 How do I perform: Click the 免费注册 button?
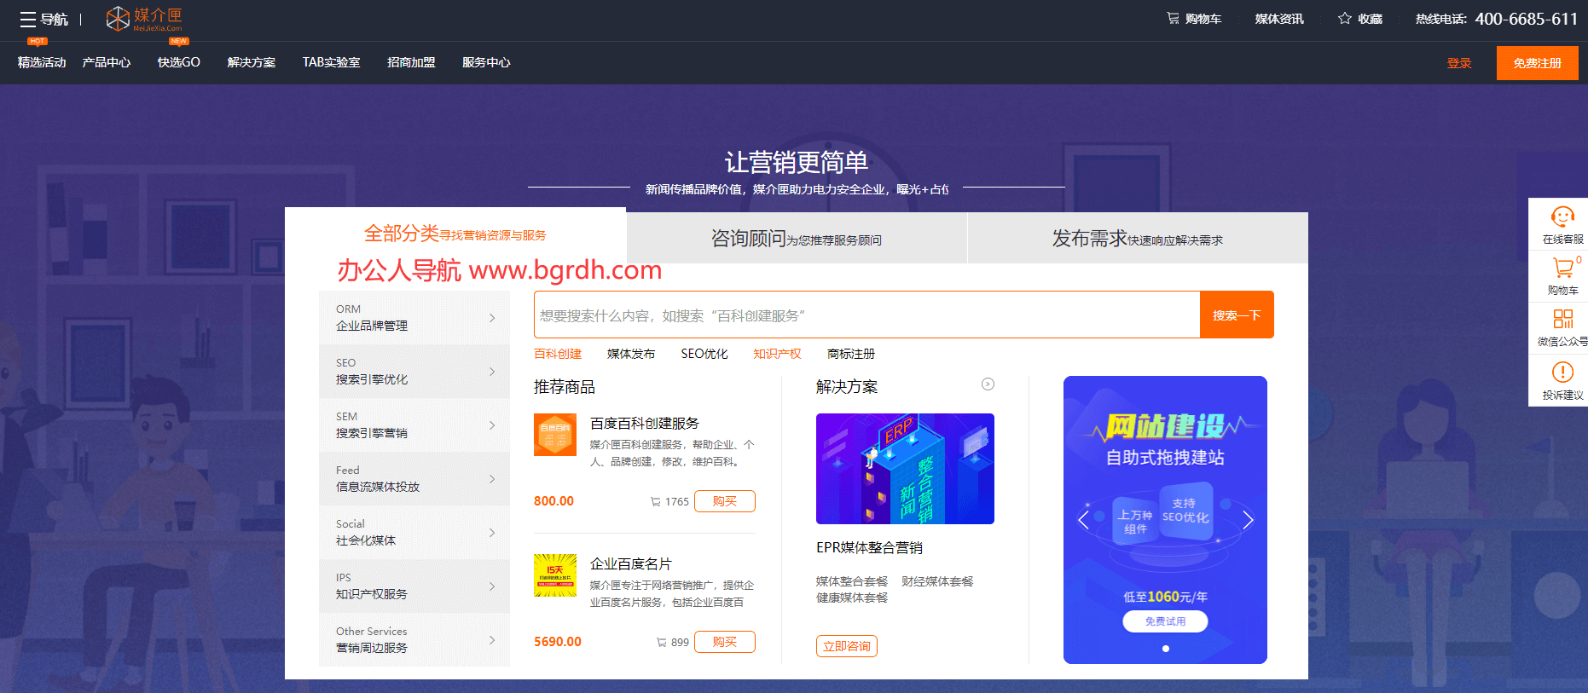click(x=1537, y=63)
